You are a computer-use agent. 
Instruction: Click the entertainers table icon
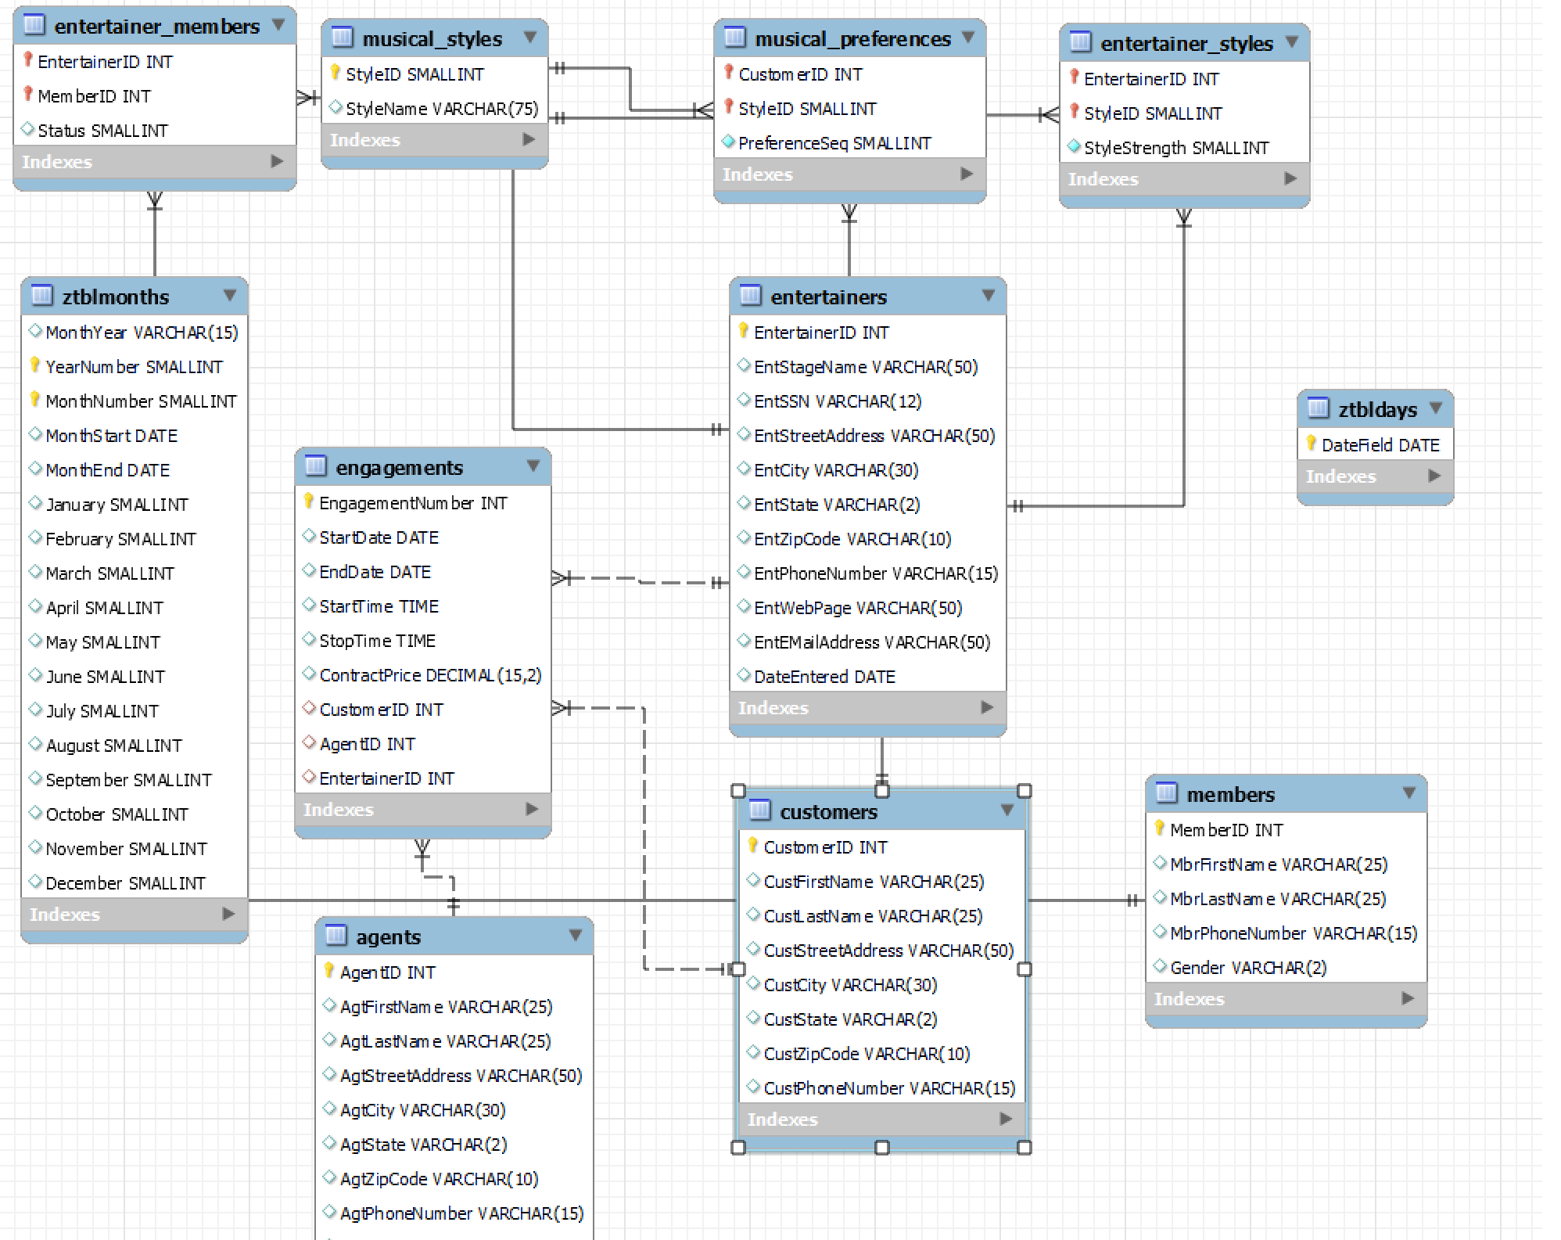coord(750,296)
